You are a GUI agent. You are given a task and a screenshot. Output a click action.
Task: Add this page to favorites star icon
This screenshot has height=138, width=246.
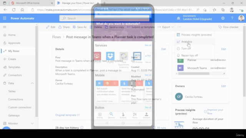[x=205, y=10]
